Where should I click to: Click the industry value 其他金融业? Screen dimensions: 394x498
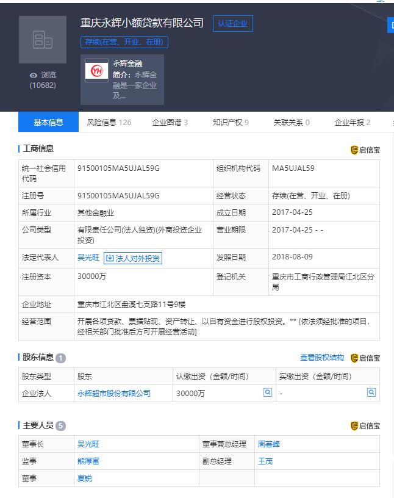[x=96, y=213]
